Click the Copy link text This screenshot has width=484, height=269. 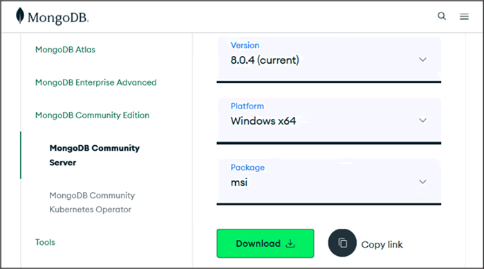click(382, 245)
